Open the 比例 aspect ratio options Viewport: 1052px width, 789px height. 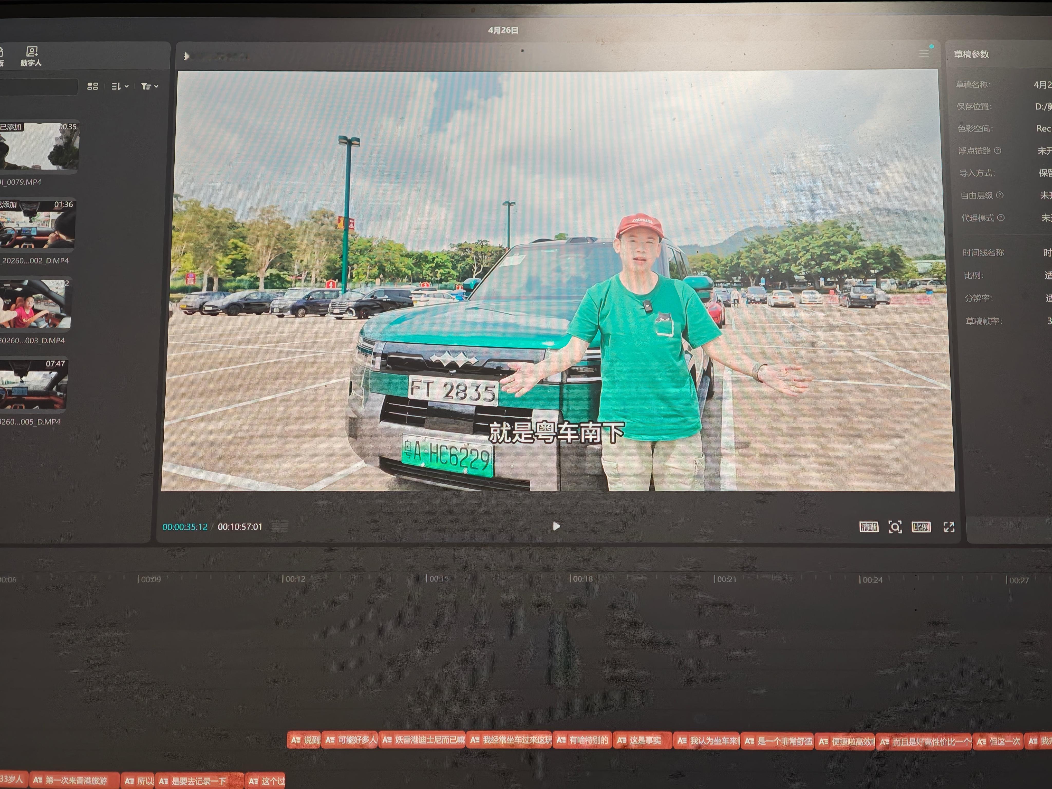[921, 527]
